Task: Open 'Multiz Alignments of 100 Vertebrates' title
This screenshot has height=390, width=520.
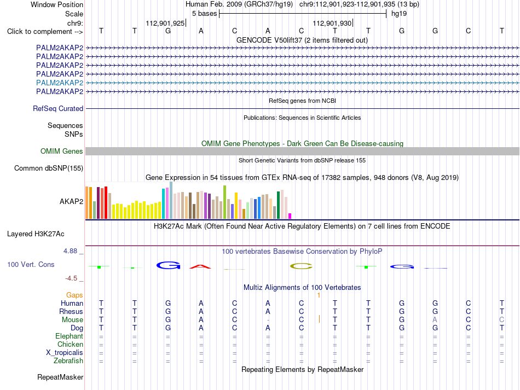Action: 302,288
